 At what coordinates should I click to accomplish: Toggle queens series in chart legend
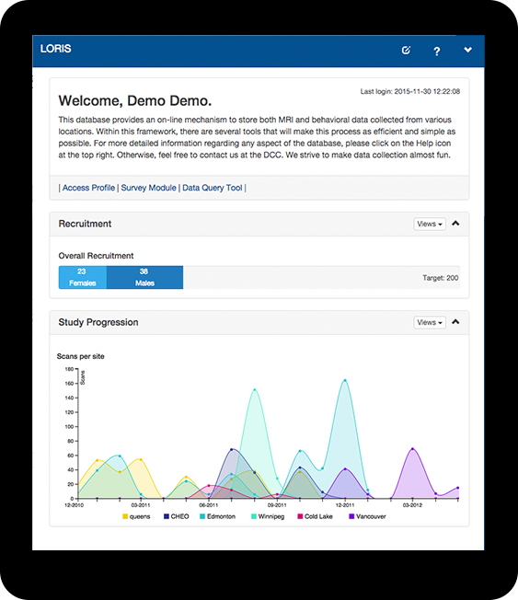[136, 516]
